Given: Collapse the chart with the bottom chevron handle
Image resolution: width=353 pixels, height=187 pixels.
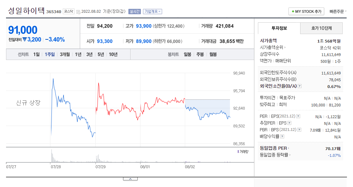Looking at the screenshot, I should click(x=130, y=179).
